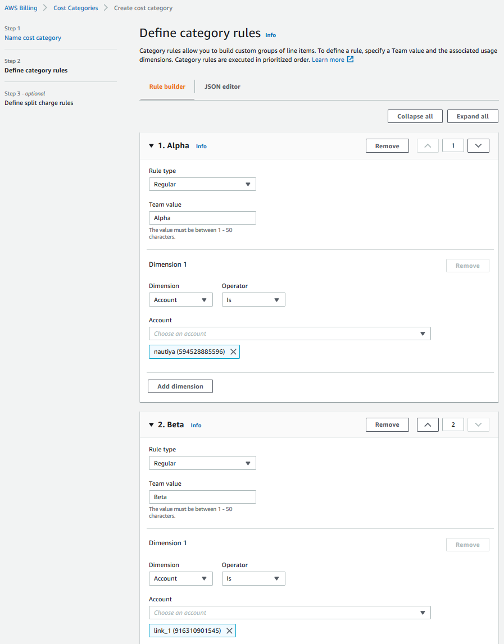
Task: Click Add dimension in Alpha rule
Action: 180,386
